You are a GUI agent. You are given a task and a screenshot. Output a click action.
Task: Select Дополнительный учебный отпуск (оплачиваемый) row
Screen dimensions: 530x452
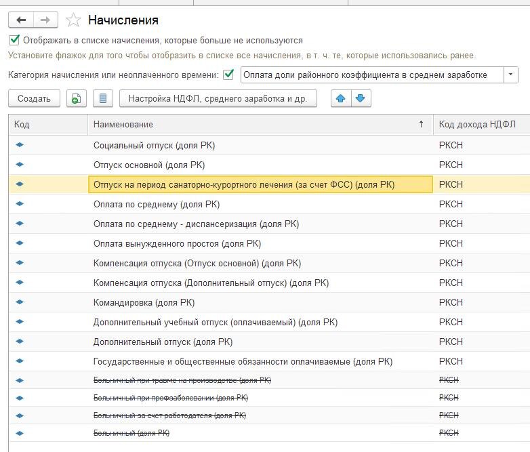click(269, 322)
